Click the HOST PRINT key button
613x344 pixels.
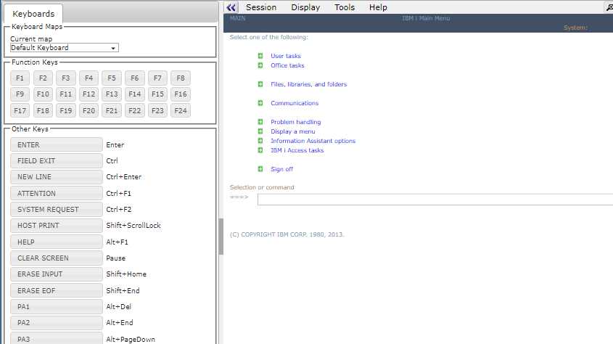coord(57,226)
